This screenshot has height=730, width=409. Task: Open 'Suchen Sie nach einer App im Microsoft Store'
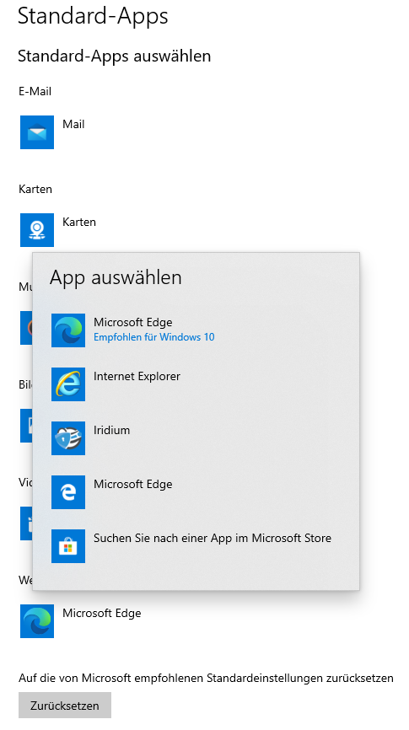pyautogui.click(x=213, y=538)
